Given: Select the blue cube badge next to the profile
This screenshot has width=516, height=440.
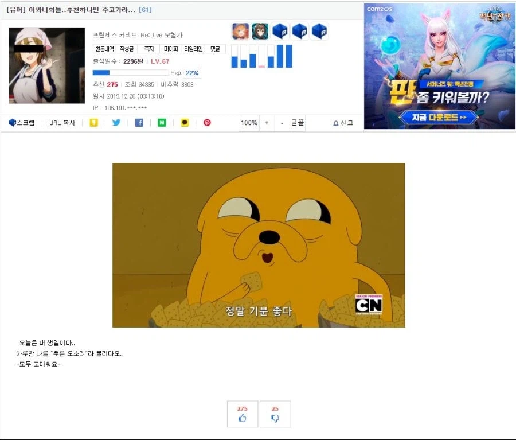Looking at the screenshot, I should point(279,32).
